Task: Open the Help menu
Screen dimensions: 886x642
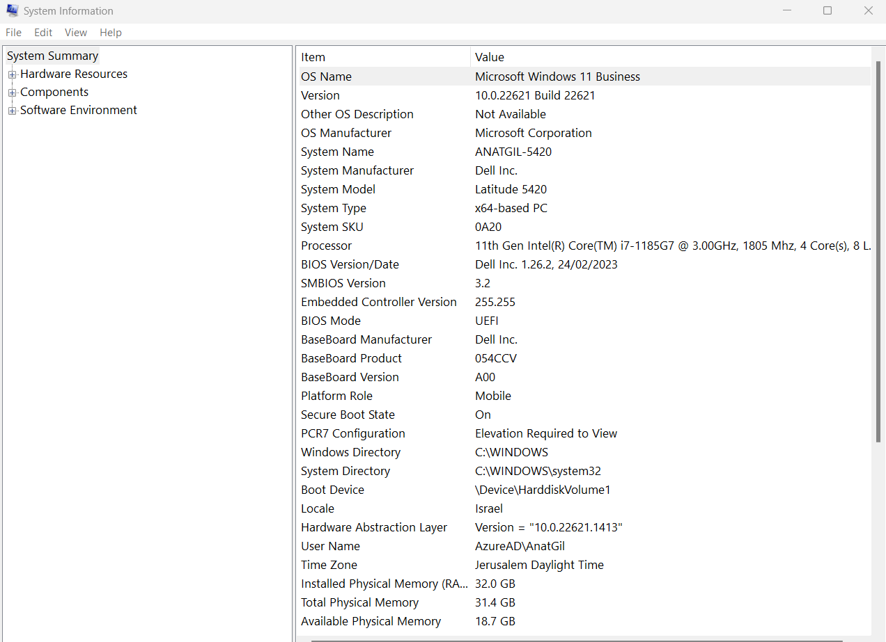Action: (111, 33)
